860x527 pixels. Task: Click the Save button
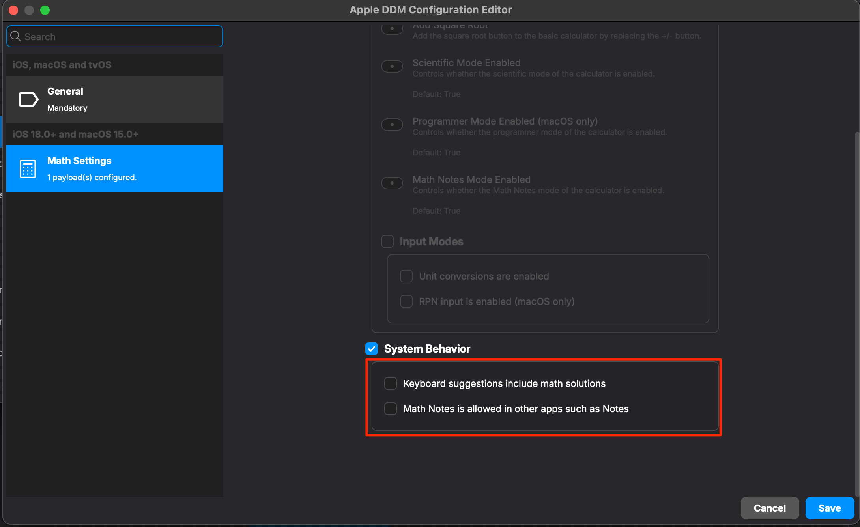pyautogui.click(x=830, y=508)
